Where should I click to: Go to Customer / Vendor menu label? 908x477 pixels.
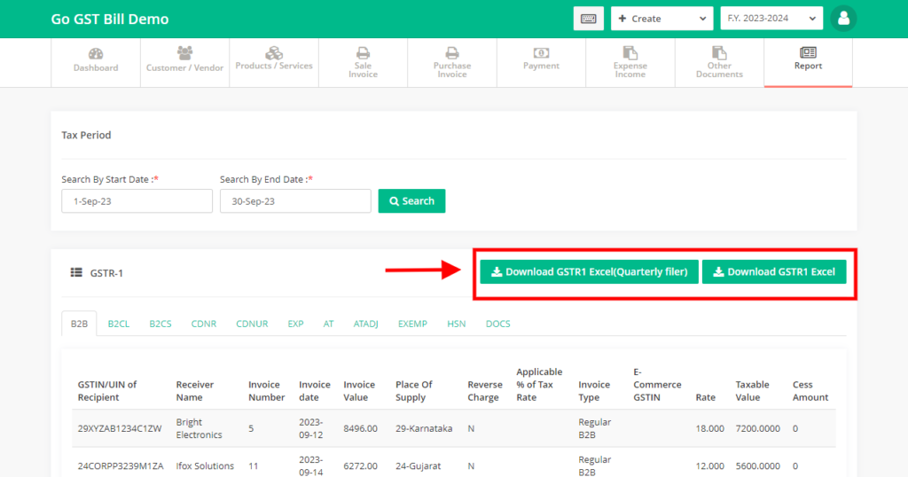[184, 67]
